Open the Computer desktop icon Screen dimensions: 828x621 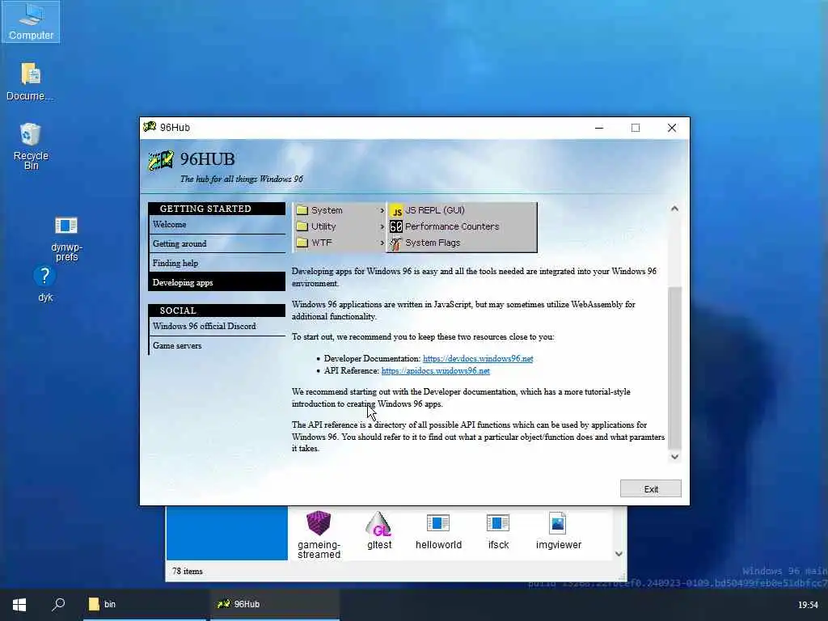pyautogui.click(x=31, y=21)
